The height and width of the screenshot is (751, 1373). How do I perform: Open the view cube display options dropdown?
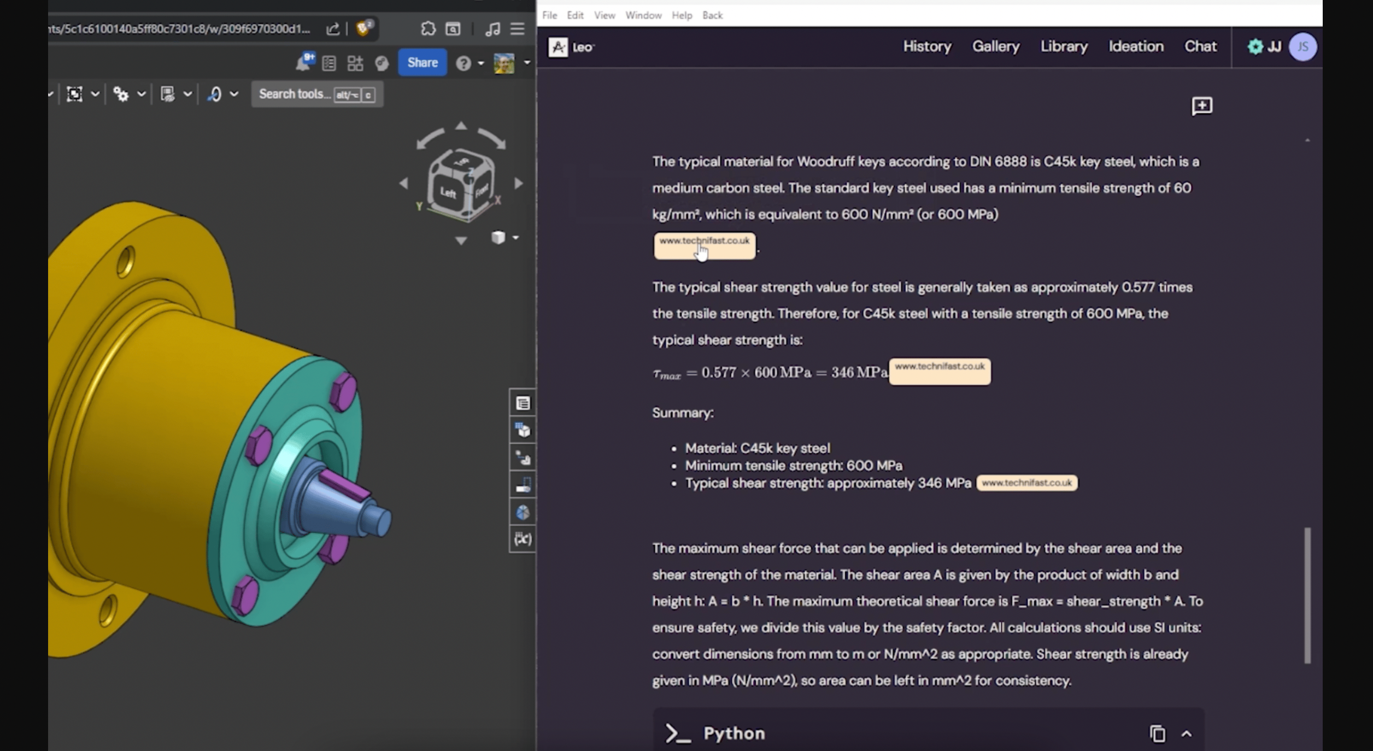pyautogui.click(x=515, y=238)
